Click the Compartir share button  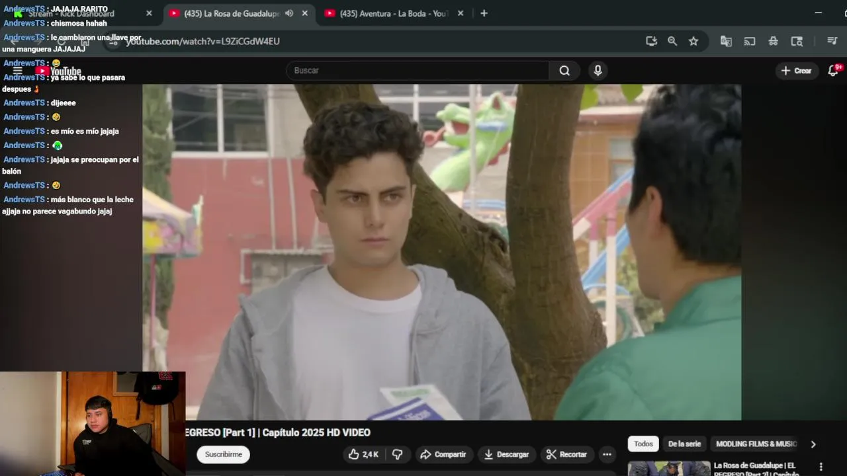443,454
